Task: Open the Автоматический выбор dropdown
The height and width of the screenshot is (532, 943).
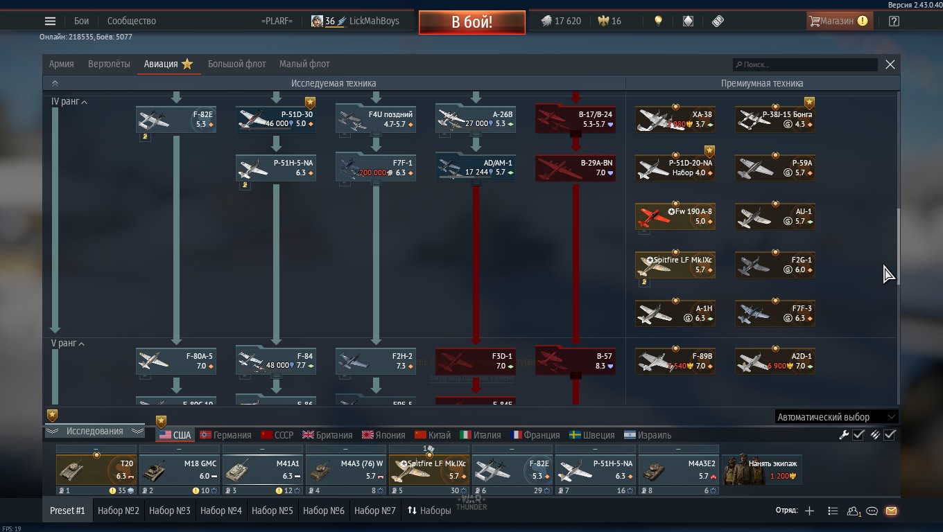Action: pos(836,417)
